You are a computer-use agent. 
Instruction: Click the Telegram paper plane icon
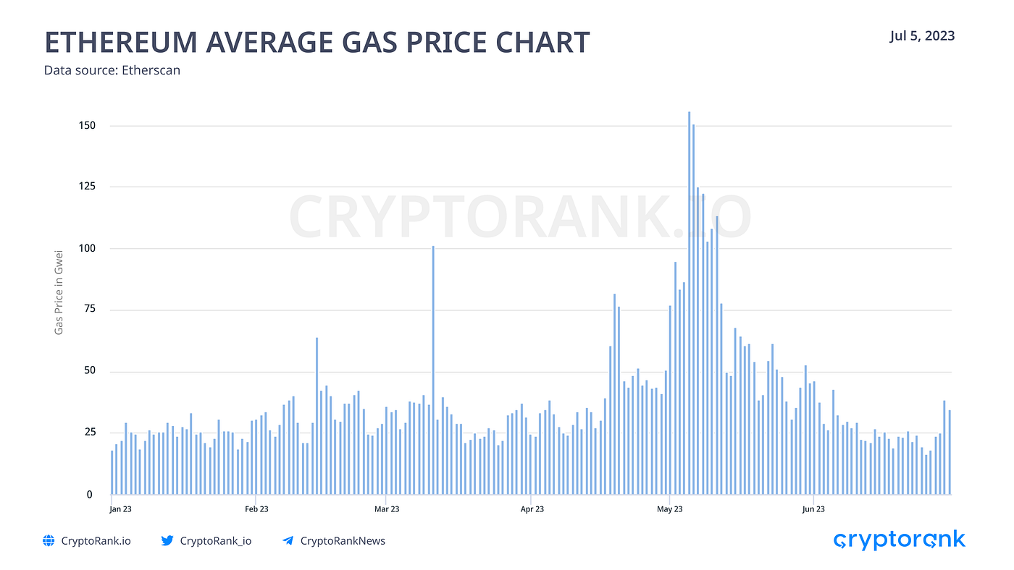click(x=288, y=540)
